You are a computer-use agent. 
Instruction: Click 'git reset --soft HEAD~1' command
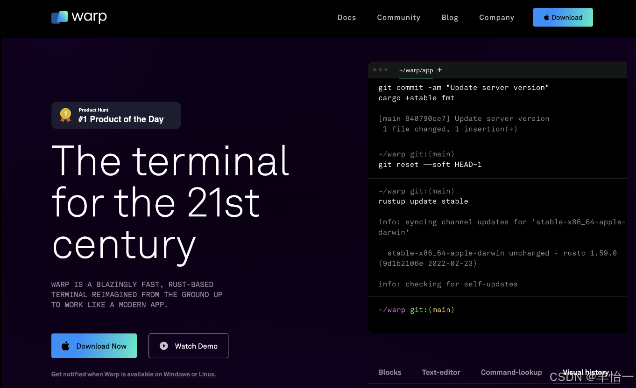tap(430, 165)
